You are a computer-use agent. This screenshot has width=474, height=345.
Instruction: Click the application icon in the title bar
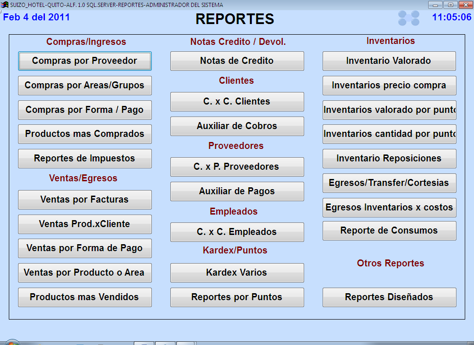click(x=5, y=5)
